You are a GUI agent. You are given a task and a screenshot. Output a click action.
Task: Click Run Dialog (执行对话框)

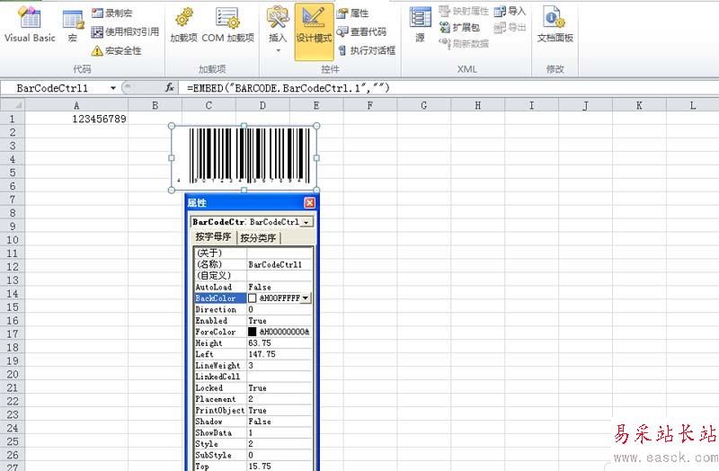(367, 50)
